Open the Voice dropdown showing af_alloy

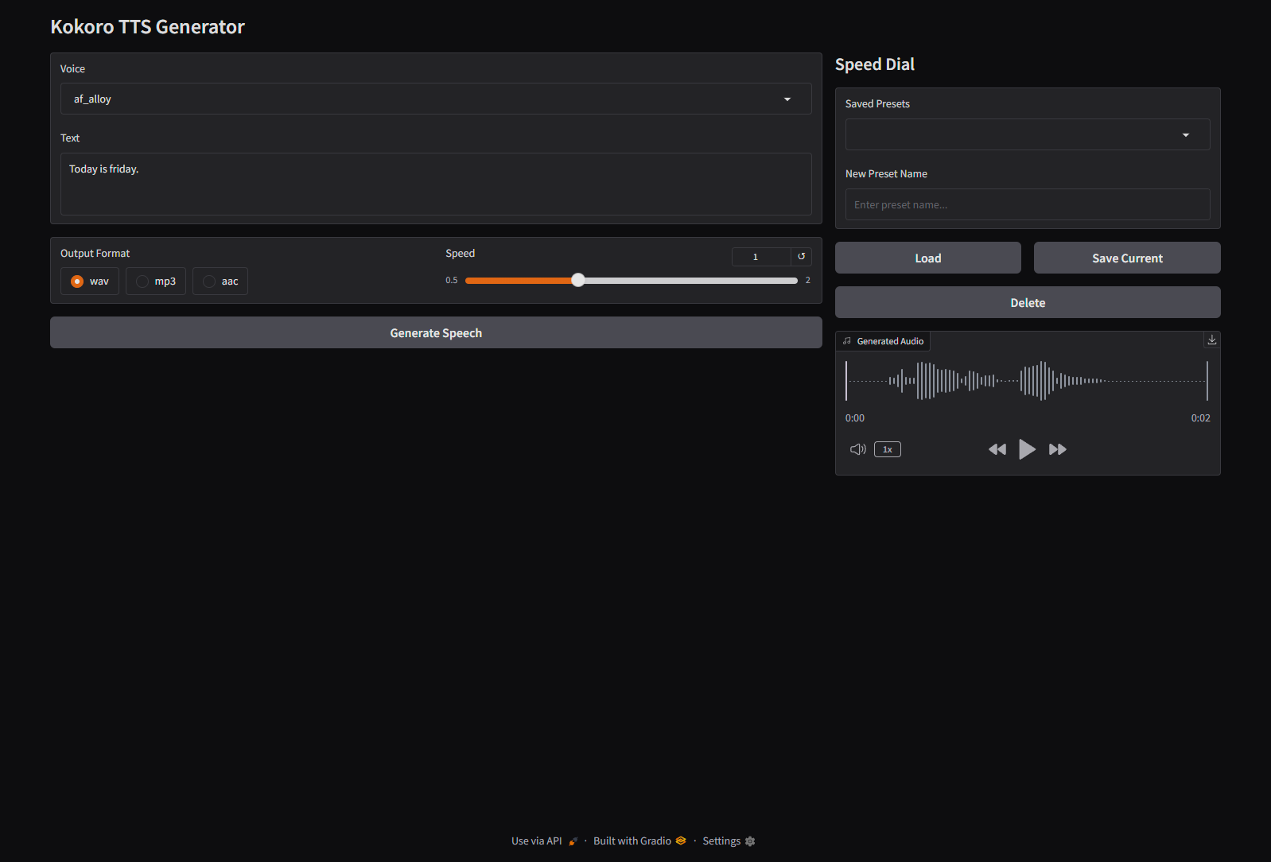point(436,99)
